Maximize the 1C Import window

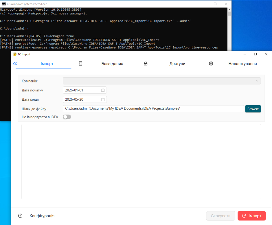255,54
